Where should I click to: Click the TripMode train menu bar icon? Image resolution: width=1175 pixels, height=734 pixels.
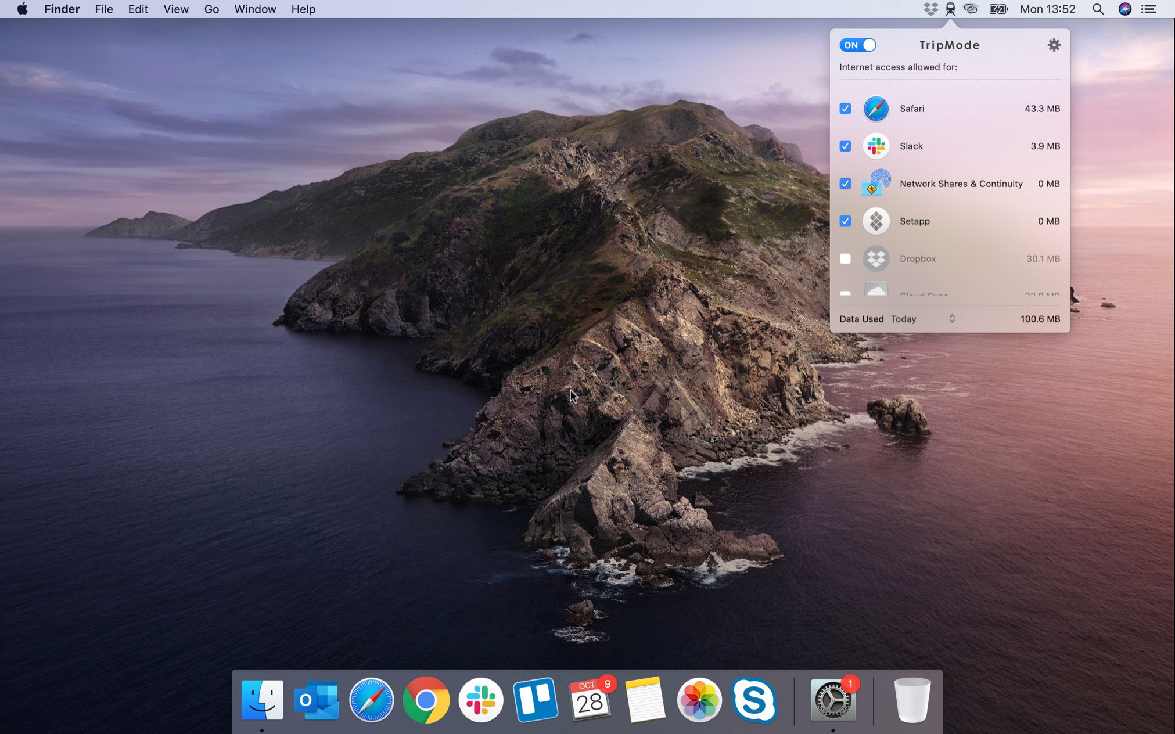(950, 9)
